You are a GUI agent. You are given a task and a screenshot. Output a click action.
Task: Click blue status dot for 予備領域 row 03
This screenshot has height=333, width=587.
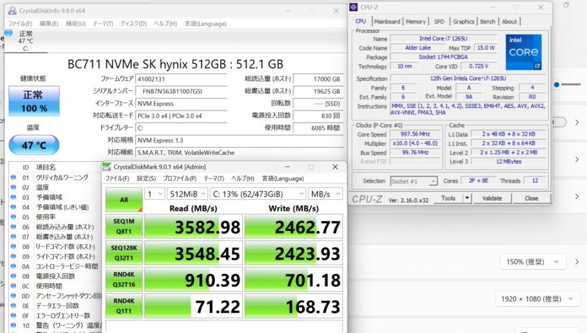pos(14,198)
